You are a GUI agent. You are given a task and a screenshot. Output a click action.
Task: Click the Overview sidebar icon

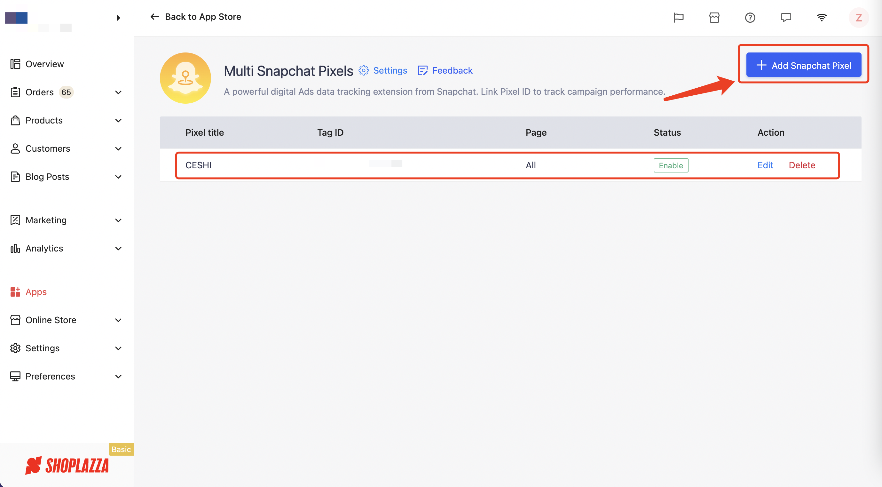coord(15,64)
